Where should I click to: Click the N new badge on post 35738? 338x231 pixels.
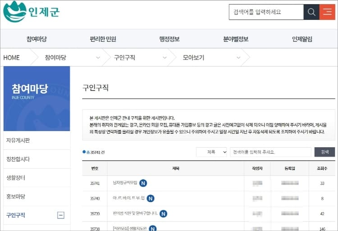153,228
